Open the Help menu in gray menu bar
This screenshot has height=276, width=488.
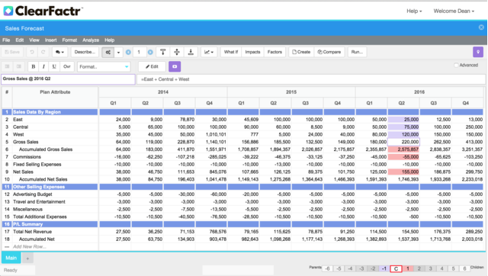pos(109,40)
